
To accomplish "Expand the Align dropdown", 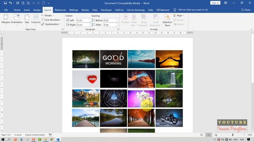I will pos(179,15).
